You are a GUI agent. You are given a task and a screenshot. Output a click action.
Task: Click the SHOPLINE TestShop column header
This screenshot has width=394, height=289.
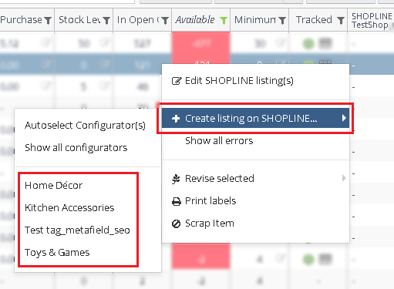[x=372, y=20]
